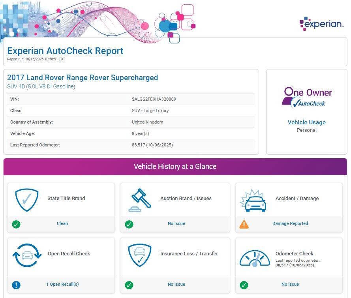Click the Experian logo
This screenshot has height=298, width=351.
321,24
